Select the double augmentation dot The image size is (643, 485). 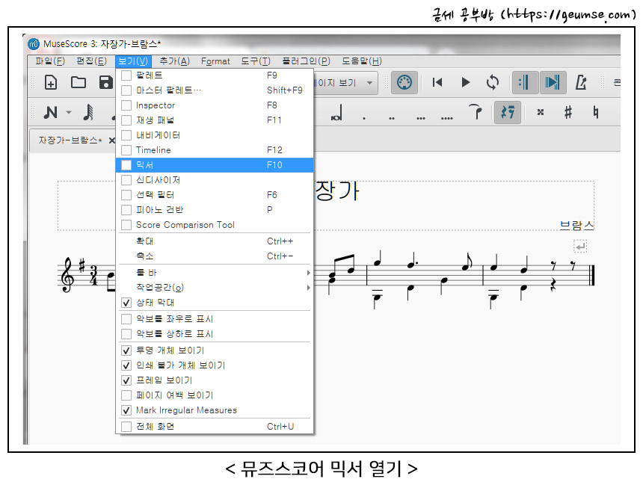[x=392, y=119]
